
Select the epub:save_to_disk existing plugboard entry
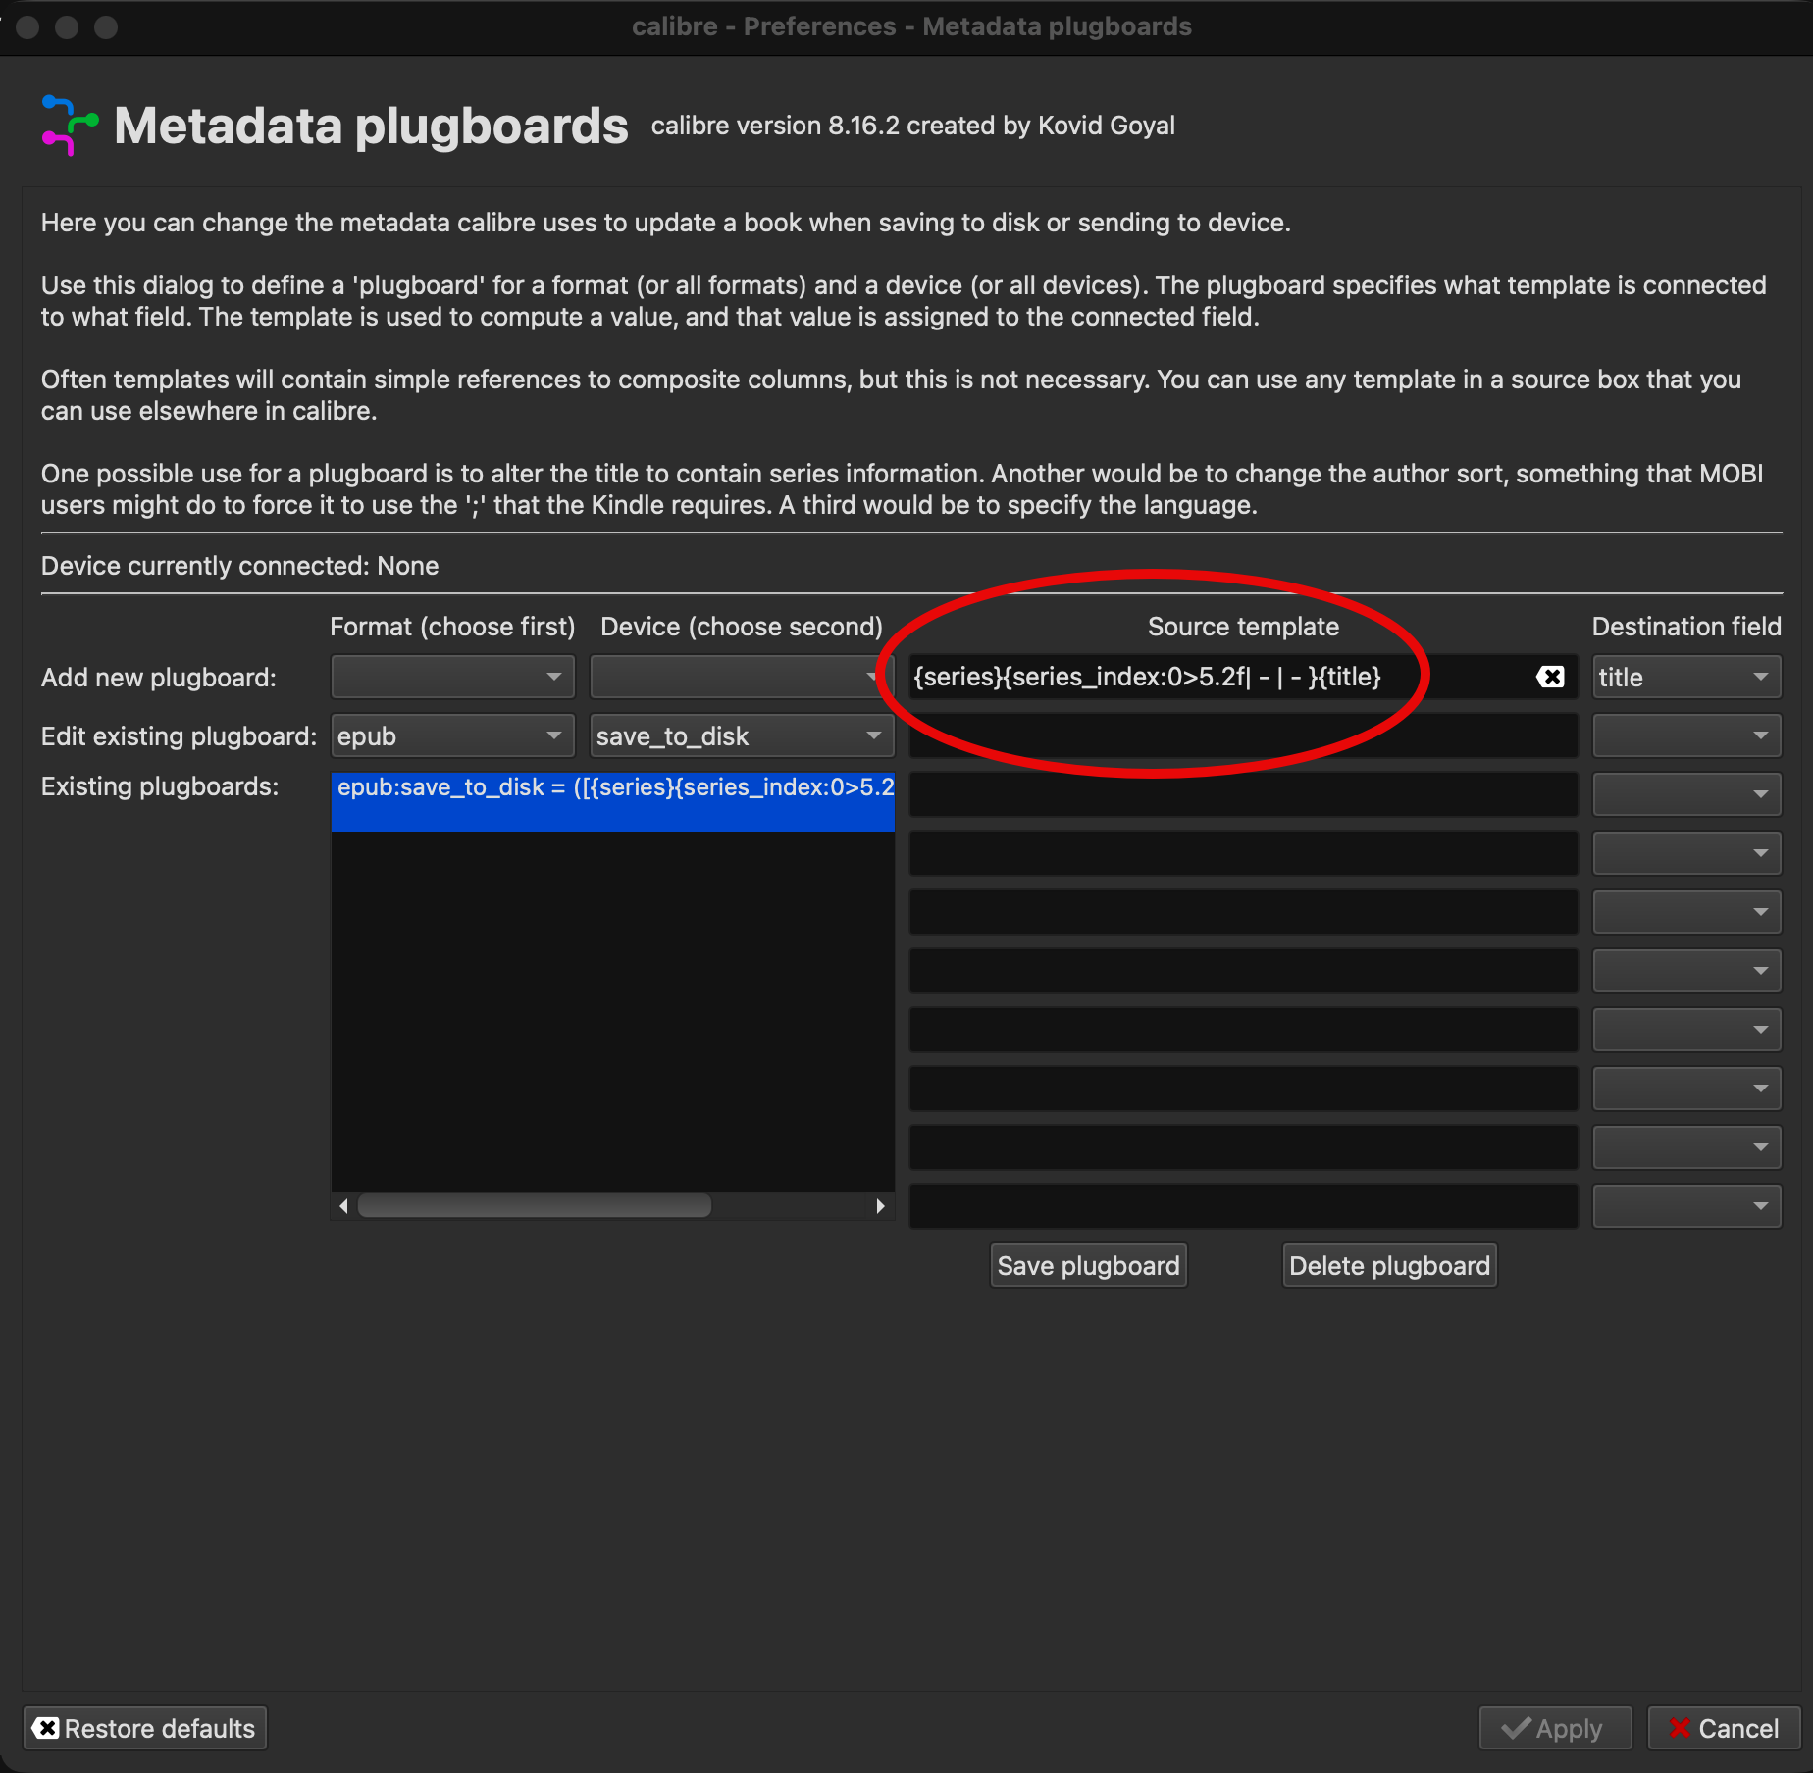[x=613, y=801]
